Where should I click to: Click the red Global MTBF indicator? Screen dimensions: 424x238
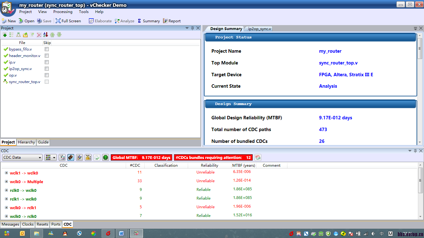click(141, 157)
